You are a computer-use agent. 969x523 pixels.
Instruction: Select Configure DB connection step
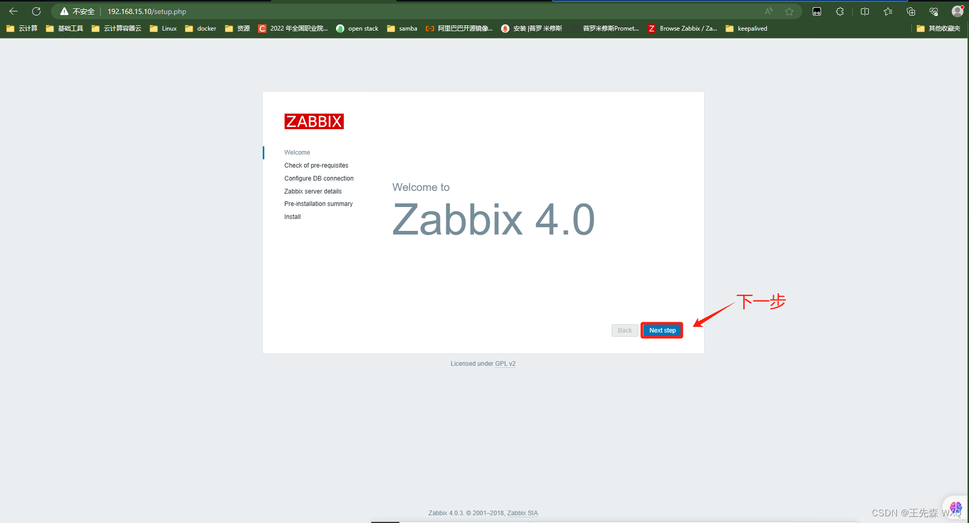click(x=319, y=178)
